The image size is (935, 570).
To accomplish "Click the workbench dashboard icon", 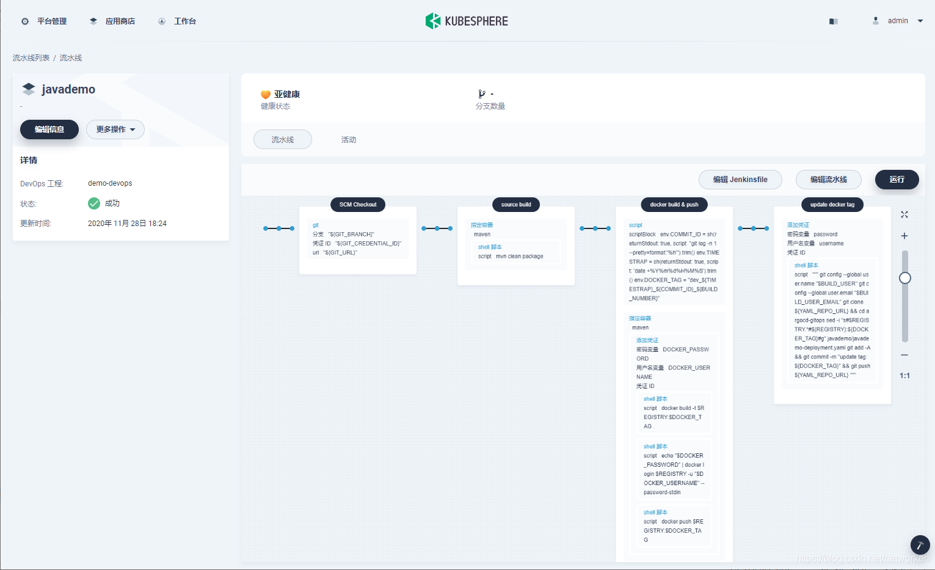I will point(162,21).
